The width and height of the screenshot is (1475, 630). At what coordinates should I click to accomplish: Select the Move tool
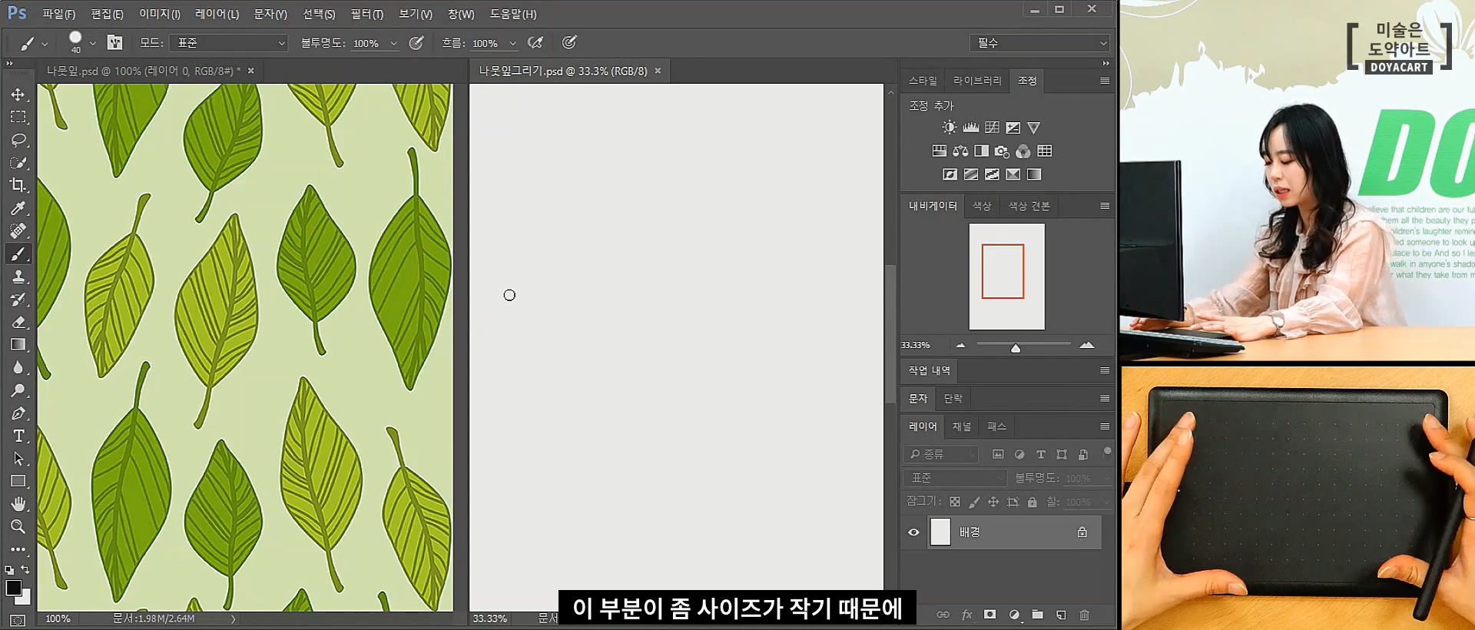[18, 94]
